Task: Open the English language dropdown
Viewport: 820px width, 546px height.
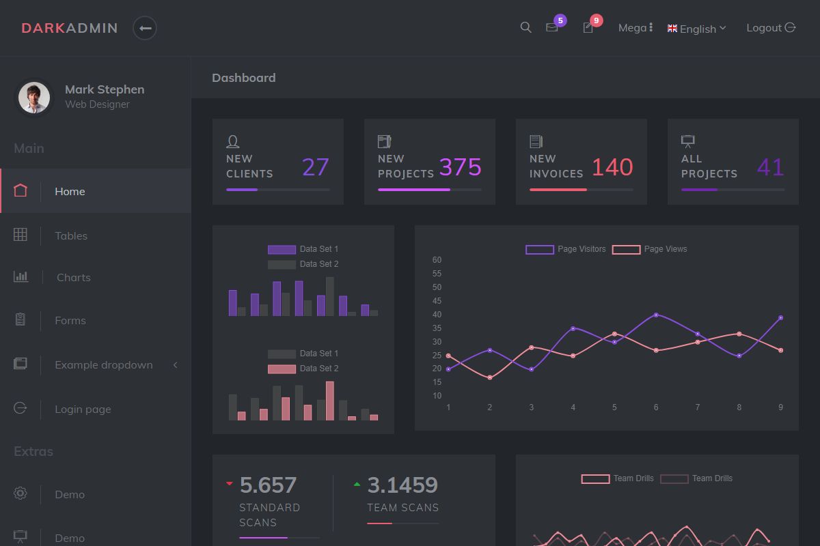Action: pyautogui.click(x=697, y=29)
